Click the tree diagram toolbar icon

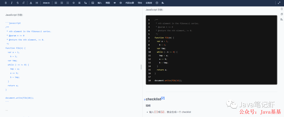(x=85, y=3)
